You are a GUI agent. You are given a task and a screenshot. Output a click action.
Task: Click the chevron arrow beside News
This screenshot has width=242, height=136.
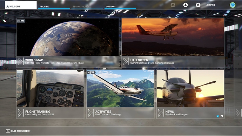point(160,113)
